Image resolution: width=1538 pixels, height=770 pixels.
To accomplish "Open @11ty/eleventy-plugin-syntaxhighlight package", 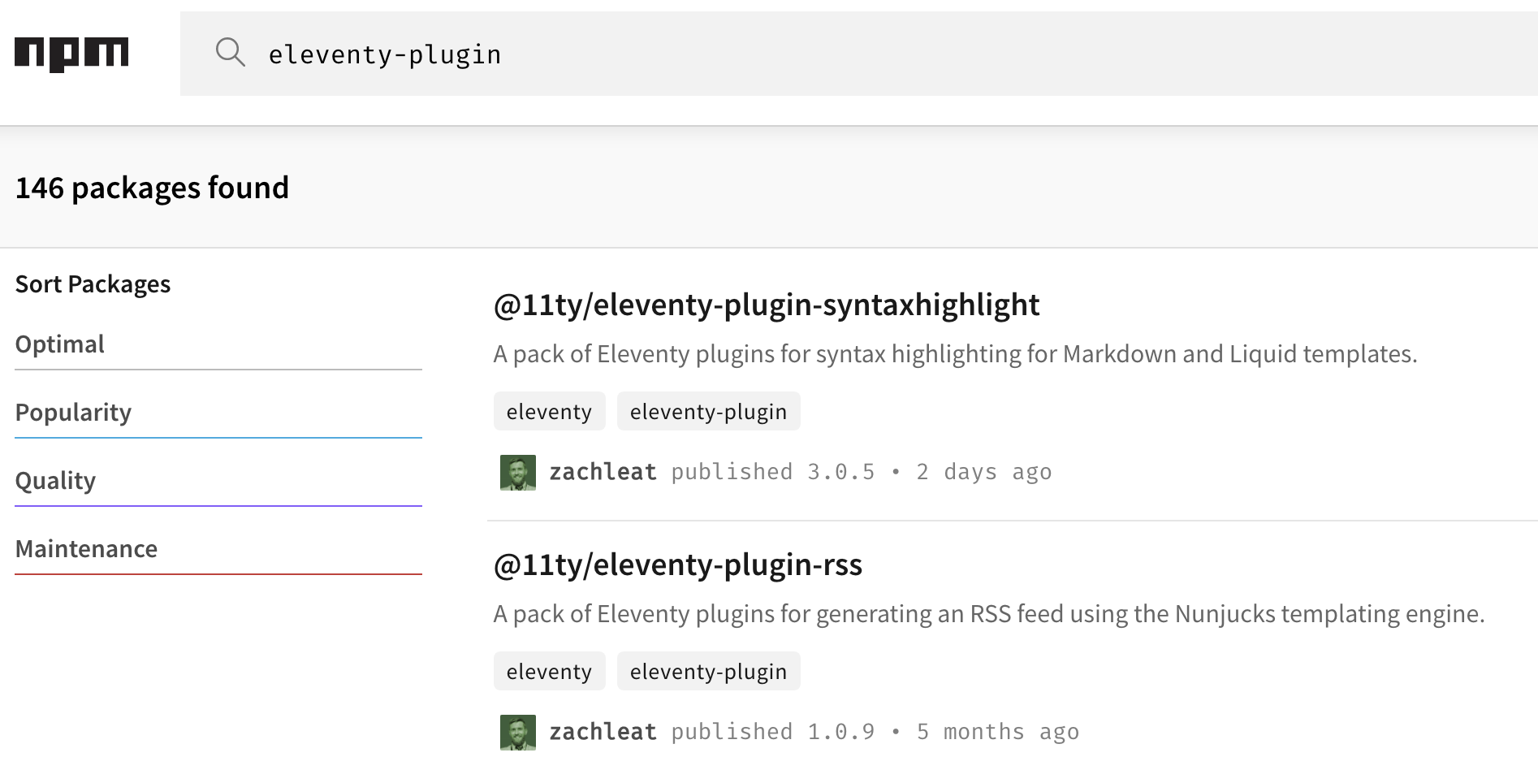I will pos(766,305).
